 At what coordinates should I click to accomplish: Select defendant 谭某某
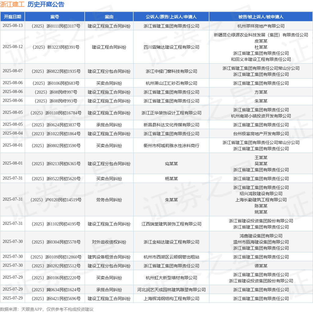coord(261,266)
